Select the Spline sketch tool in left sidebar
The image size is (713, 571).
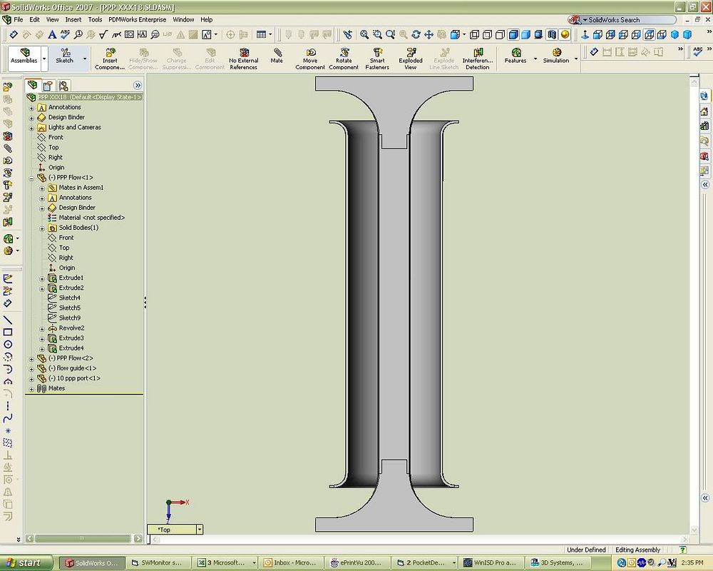point(8,418)
